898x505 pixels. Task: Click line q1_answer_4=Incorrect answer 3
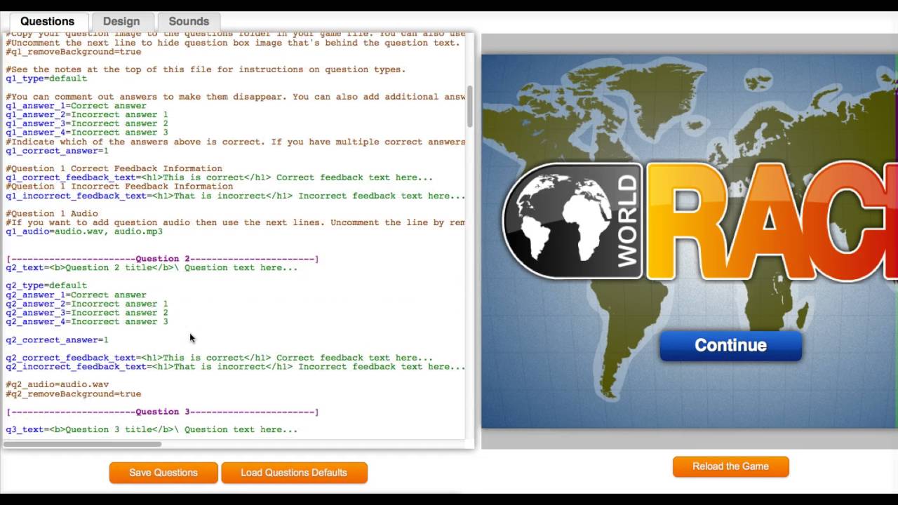coord(87,133)
